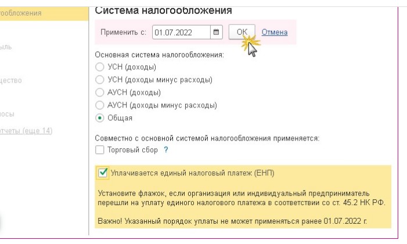Open the calendar date picker icon
Viewport: 407px width, 244px height.
pyautogui.click(x=216, y=33)
